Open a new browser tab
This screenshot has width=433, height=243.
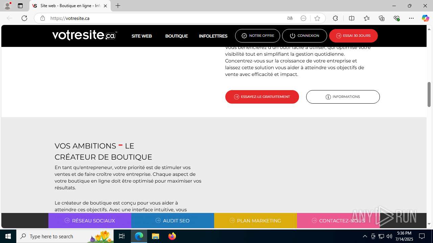click(118, 6)
